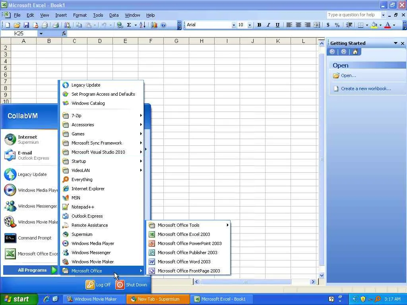Open the font size dropdown showing 10
This screenshot has height=305, width=407.
(250, 25)
